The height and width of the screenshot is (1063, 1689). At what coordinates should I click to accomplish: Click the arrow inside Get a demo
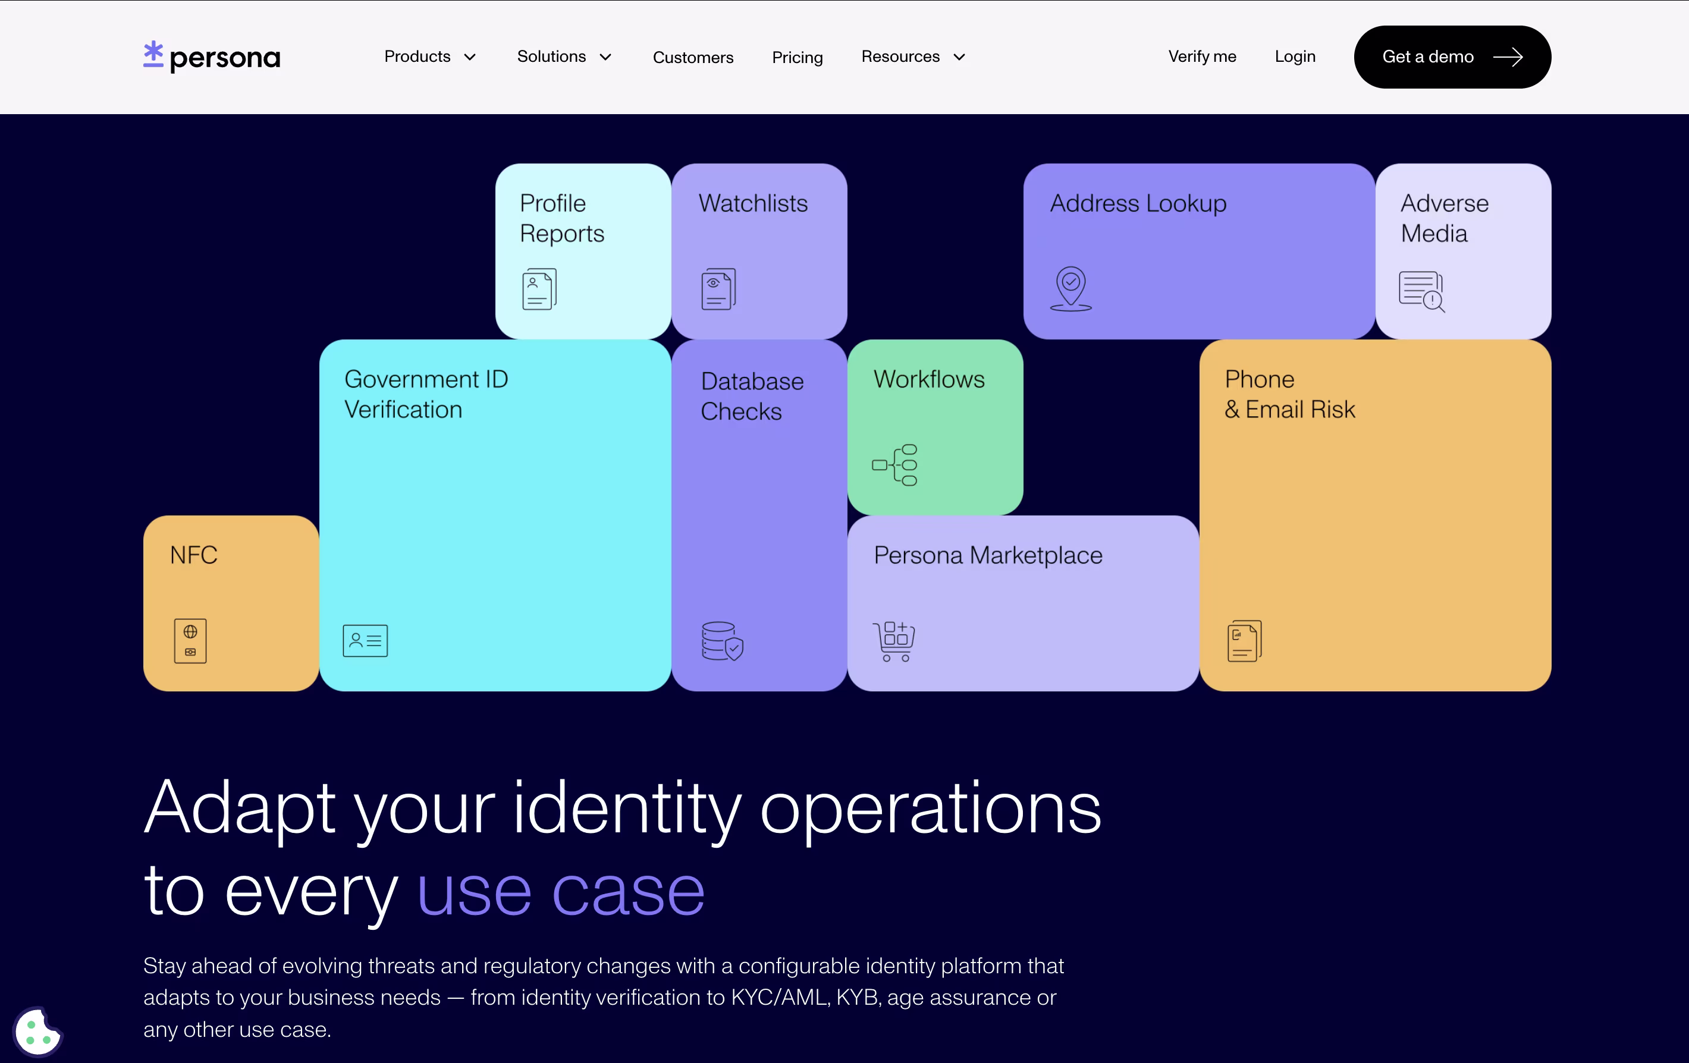[x=1508, y=58]
